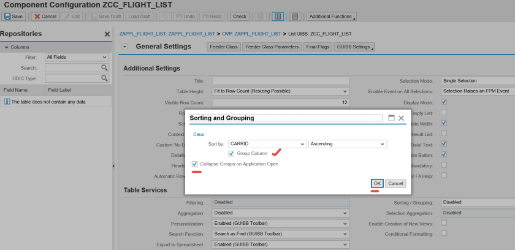Toggle the Display Mode checkbox
Screen dimensions: 515x250
[444, 102]
